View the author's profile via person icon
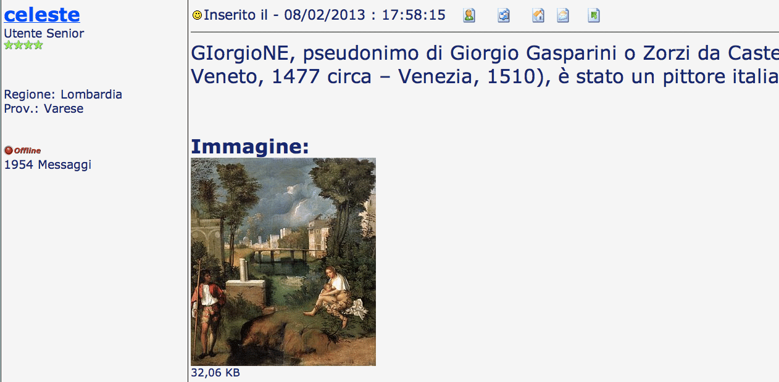The image size is (779, 382). 469,15
